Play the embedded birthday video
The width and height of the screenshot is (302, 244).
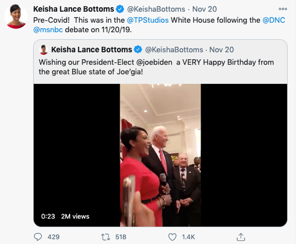160,155
